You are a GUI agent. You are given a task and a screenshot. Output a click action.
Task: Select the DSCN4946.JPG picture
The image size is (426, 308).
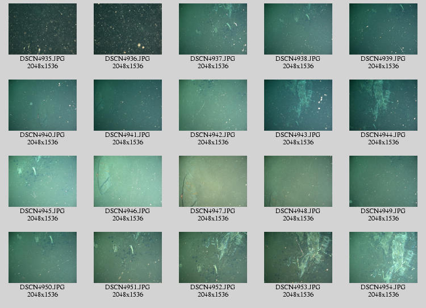pyautogui.click(x=128, y=181)
